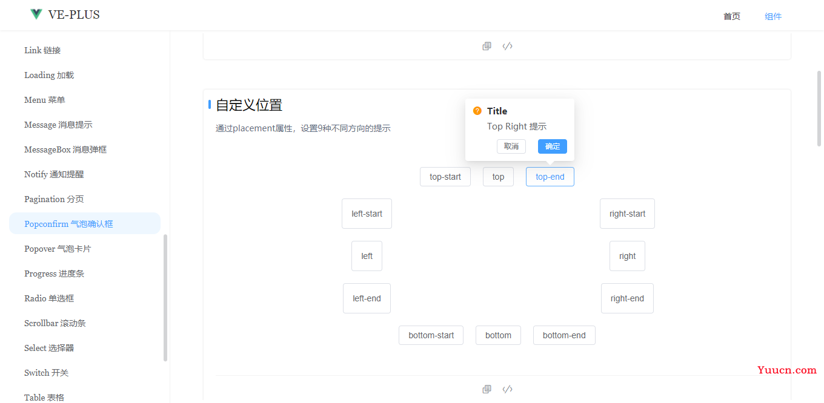This screenshot has width=824, height=403.
Task: Click the left-start button
Action: 367,214
